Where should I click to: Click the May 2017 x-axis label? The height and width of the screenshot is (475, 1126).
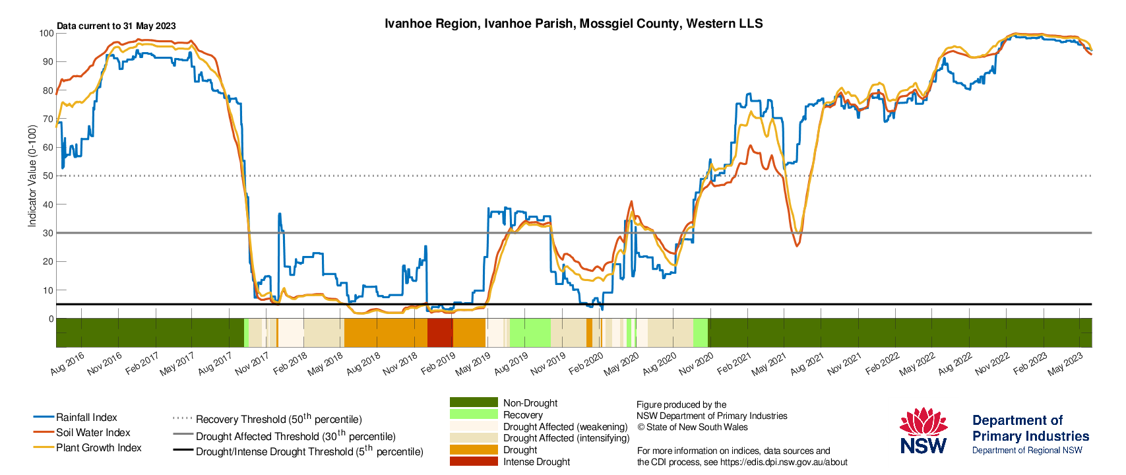pos(177,363)
